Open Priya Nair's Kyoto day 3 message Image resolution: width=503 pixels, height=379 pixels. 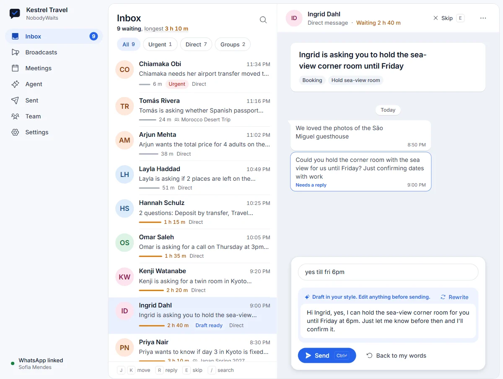pyautogui.click(x=204, y=352)
